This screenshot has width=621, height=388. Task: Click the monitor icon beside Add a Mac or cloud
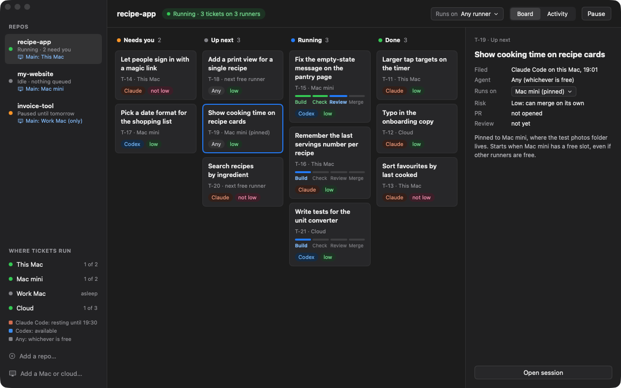tap(13, 373)
